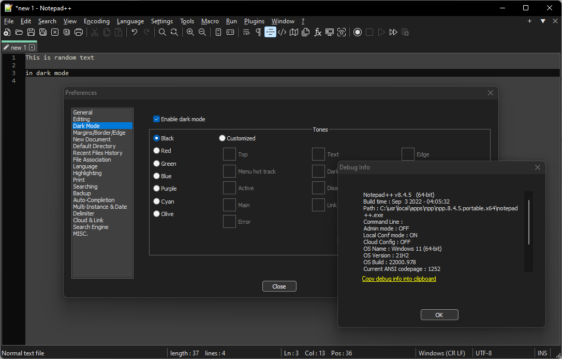Click the Zoom In toolbar icon
Viewport: 562px width, 359px height.
click(x=190, y=32)
